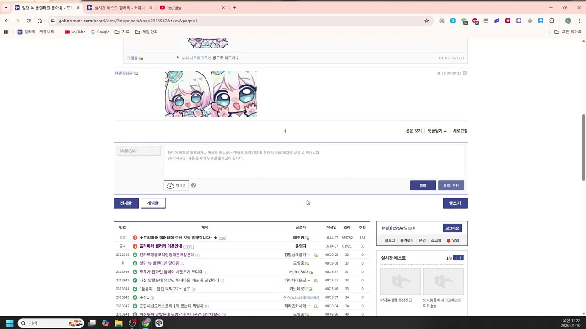Click the 글쓰기 write post button
This screenshot has width=586, height=329.
point(455,203)
